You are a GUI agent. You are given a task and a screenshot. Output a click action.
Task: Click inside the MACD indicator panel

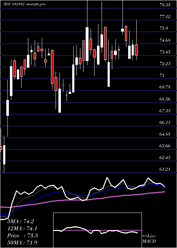[97, 230]
